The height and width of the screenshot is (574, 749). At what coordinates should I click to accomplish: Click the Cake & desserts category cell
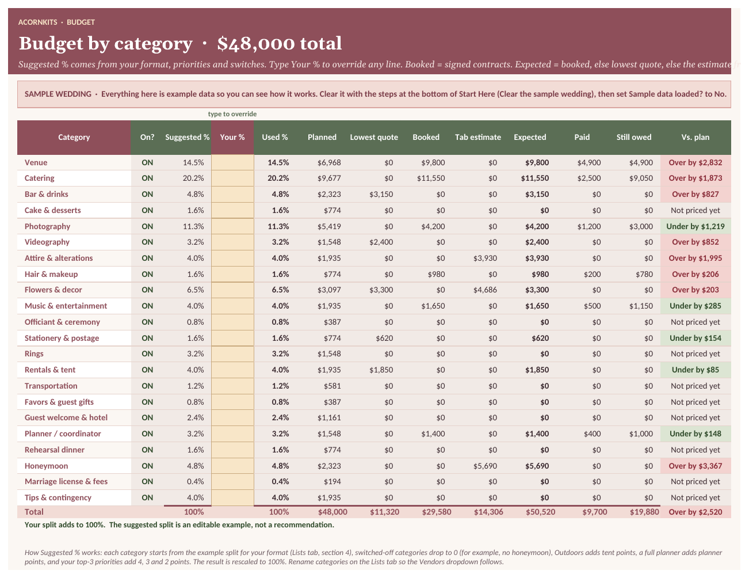(74, 210)
